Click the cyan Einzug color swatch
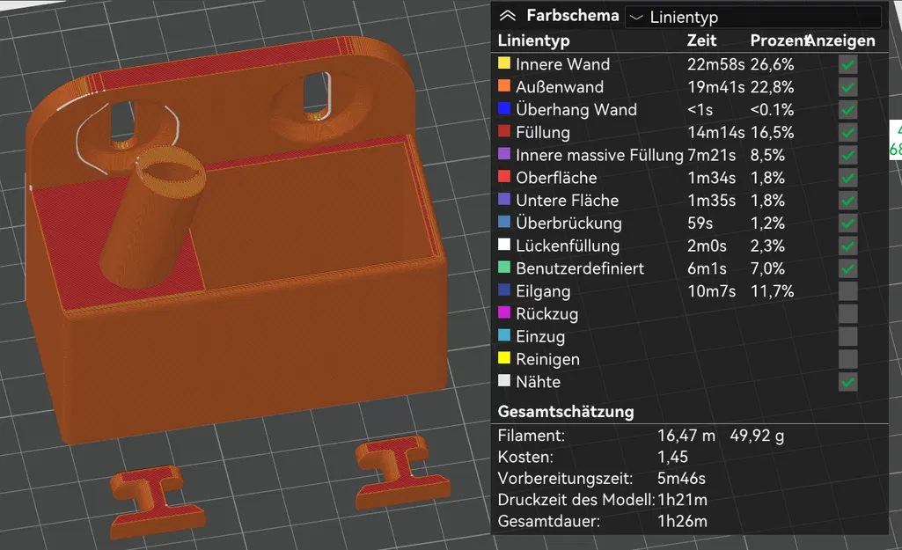Image resolution: width=902 pixels, height=550 pixels. click(x=504, y=335)
